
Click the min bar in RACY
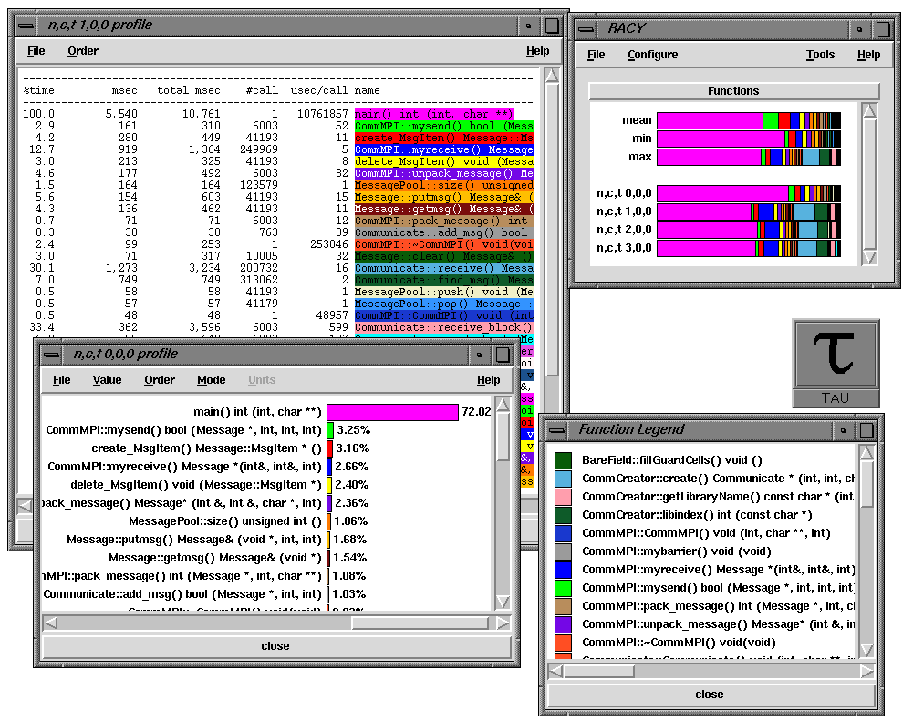click(749, 139)
